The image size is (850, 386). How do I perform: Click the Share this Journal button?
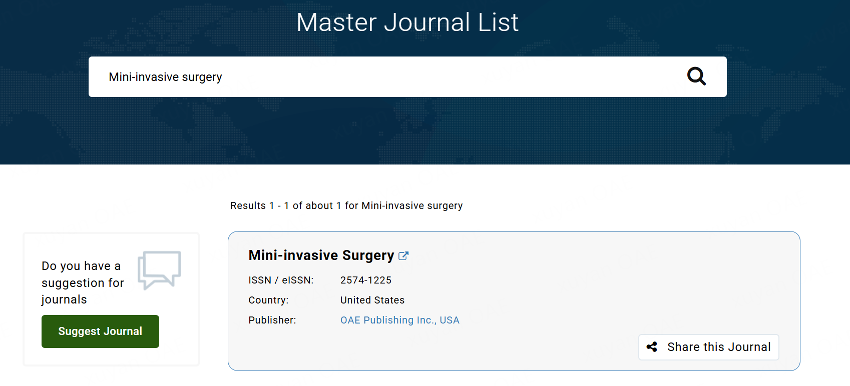pyautogui.click(x=708, y=347)
